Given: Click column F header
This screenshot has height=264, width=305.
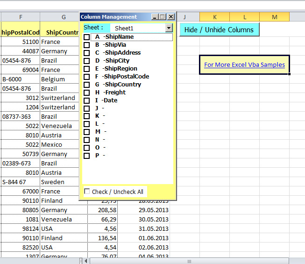Looking at the screenshot, I should click(x=20, y=17).
